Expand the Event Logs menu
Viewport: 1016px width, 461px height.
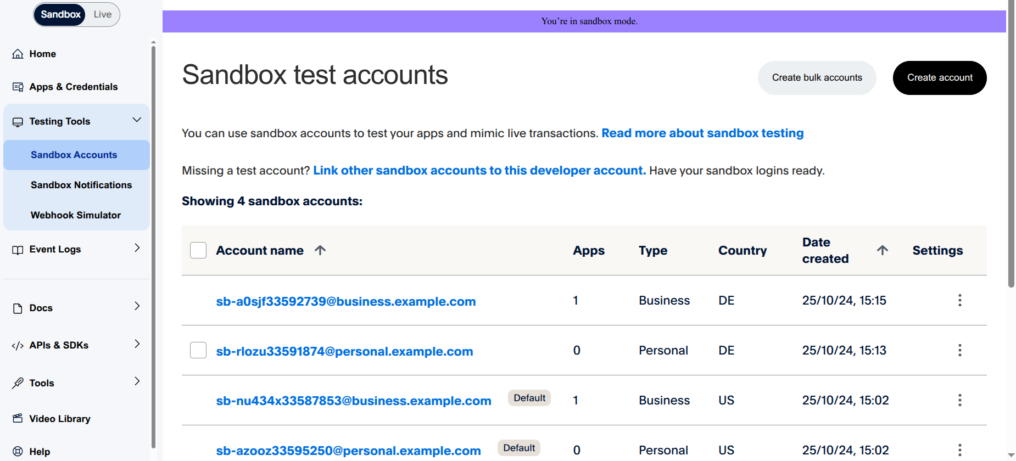(137, 249)
